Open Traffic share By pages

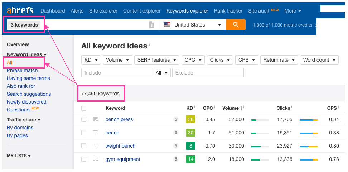[17, 135]
